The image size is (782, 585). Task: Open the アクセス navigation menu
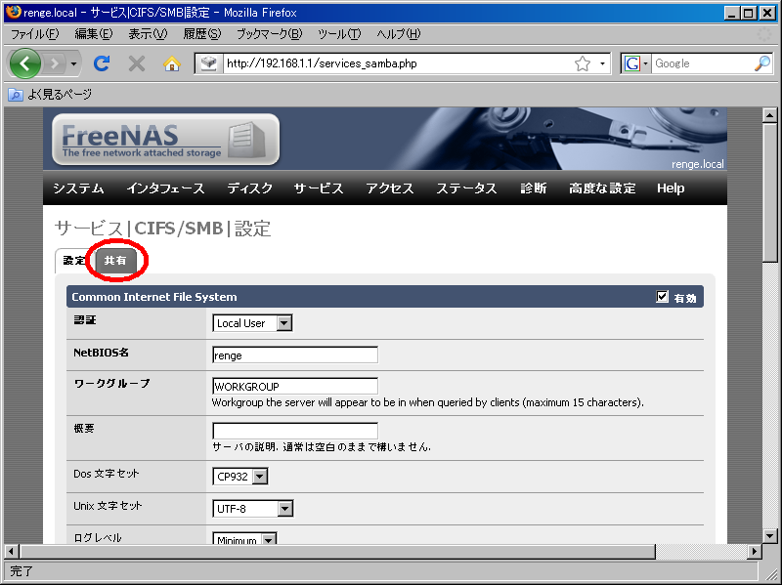(x=390, y=188)
